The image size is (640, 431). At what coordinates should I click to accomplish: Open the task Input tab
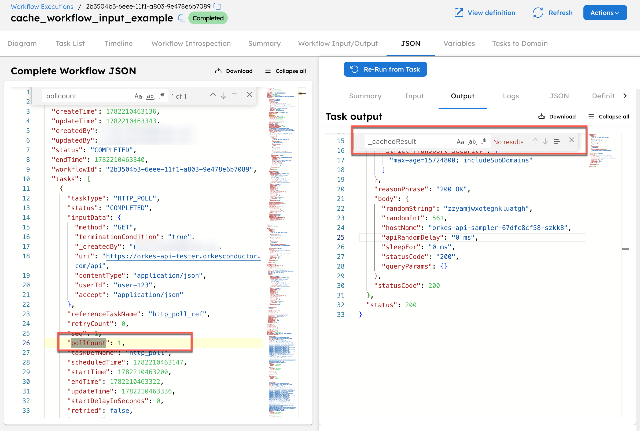point(414,96)
